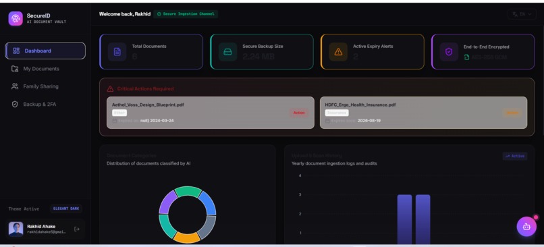Click the 2024-03-24 expiry date
544x247 pixels.
click(x=162, y=121)
